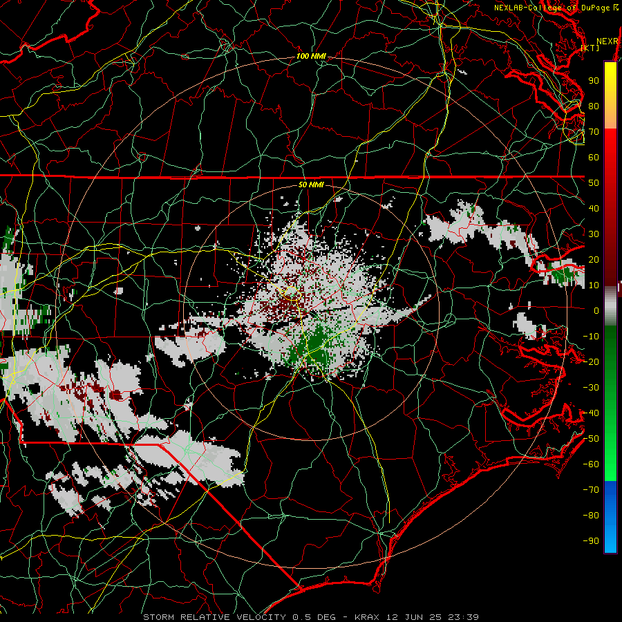The height and width of the screenshot is (622, 622).
Task: Click the light blue bottom segment of color bar
Action: click(610, 540)
